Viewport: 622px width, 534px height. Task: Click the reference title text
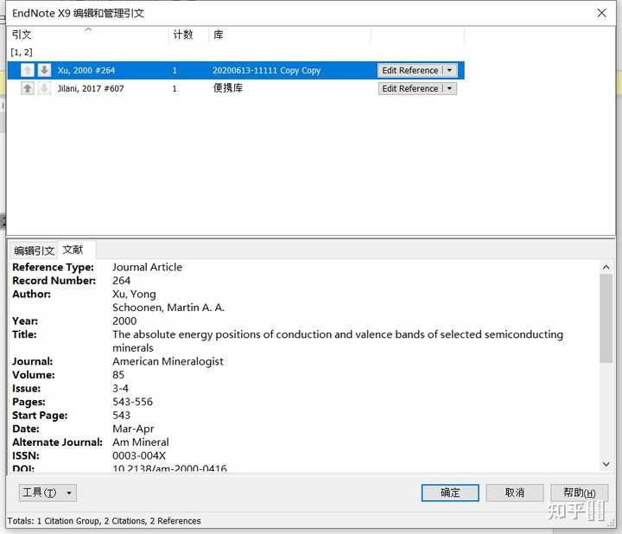[338, 341]
